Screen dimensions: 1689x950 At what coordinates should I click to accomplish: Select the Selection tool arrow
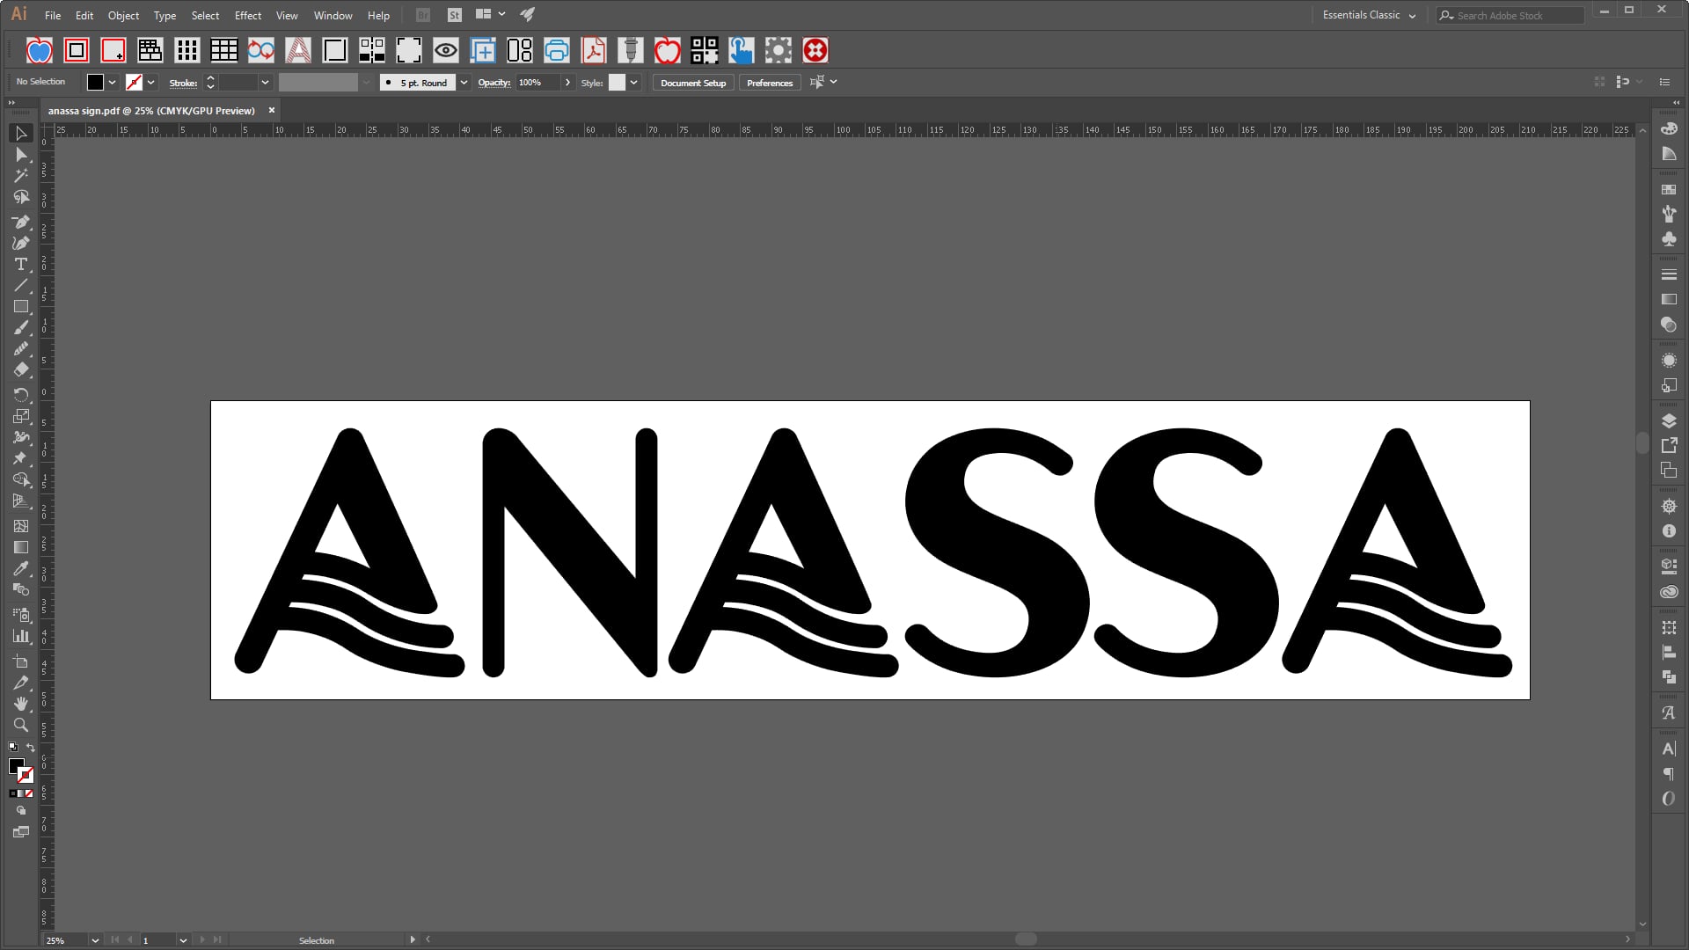[21, 134]
